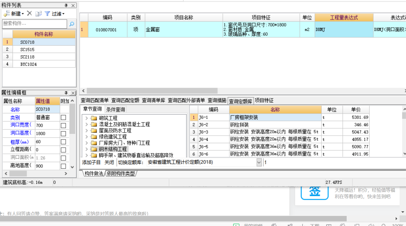Switch to the 依附构件类型 tab
Image resolution: width=406 pixels, height=226 pixels.
pos(121,174)
